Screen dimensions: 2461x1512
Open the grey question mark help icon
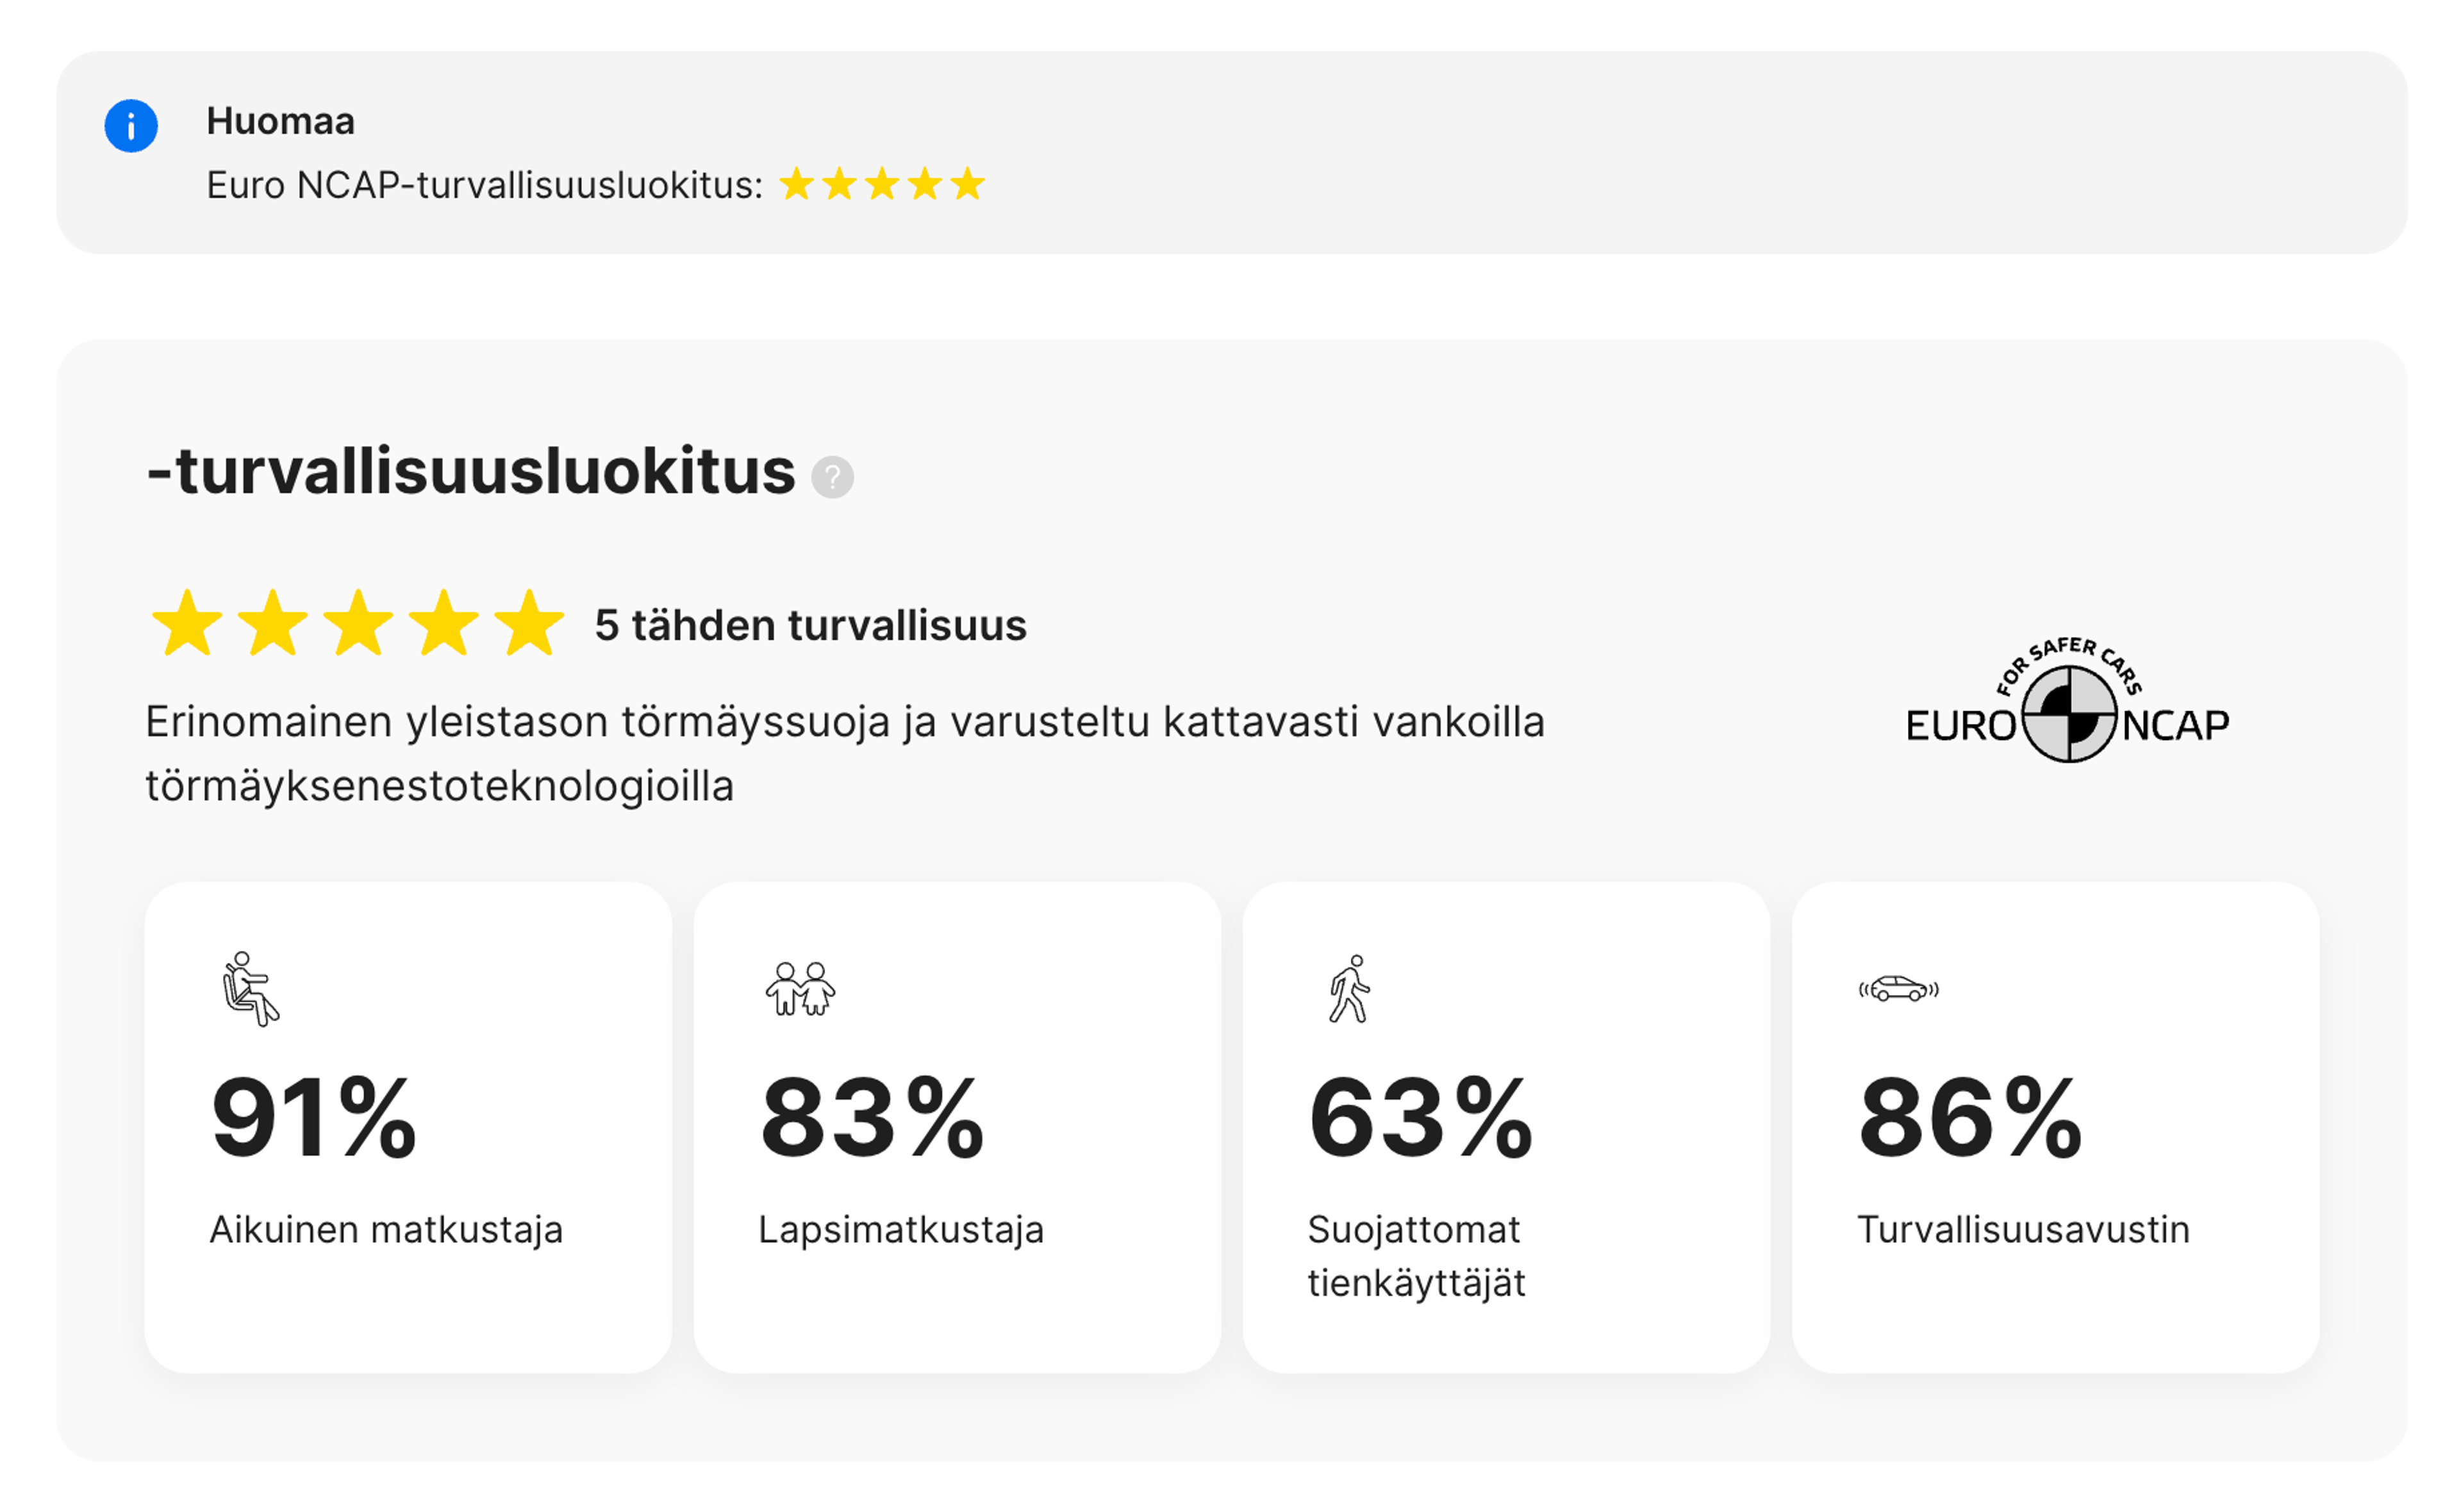coord(832,477)
